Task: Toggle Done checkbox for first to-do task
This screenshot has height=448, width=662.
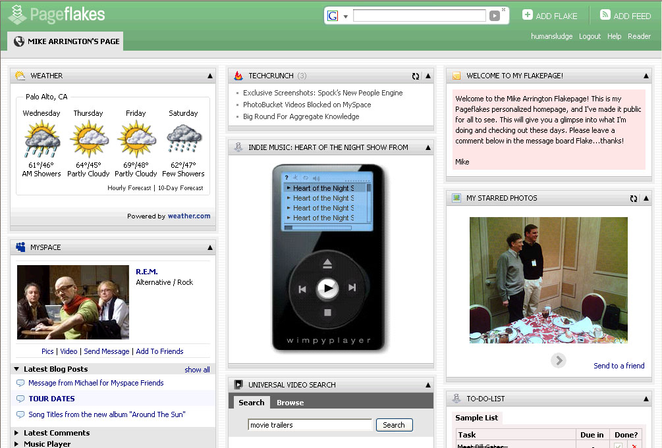Action: (x=618, y=446)
